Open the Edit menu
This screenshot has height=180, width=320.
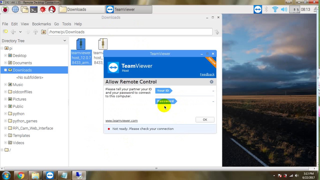tap(14, 24)
